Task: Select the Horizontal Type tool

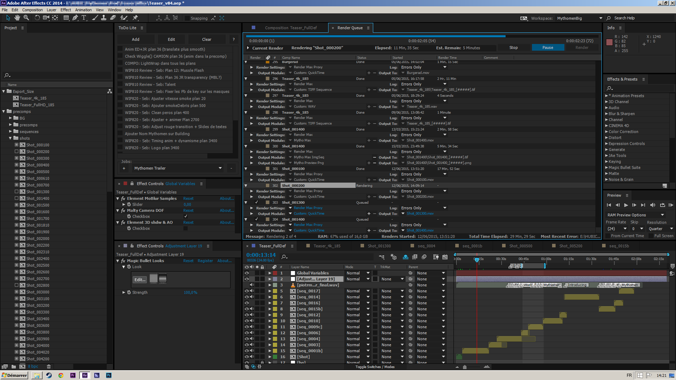Action: pos(84,19)
